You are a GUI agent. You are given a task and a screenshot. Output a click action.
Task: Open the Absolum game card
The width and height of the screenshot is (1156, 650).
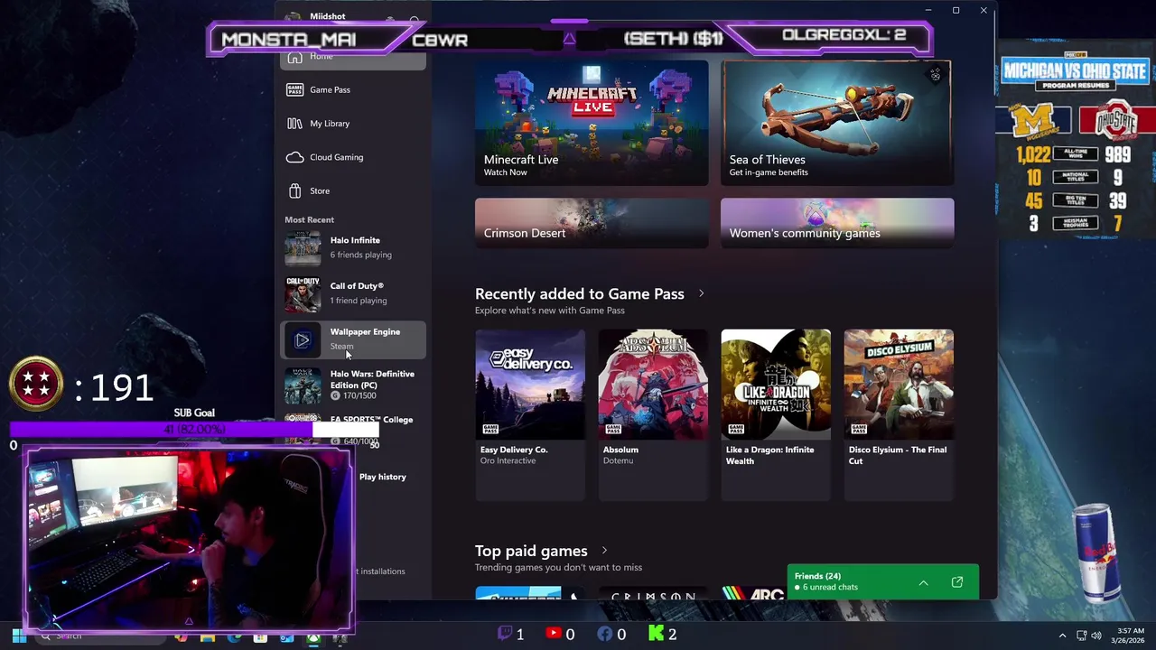tap(653, 414)
